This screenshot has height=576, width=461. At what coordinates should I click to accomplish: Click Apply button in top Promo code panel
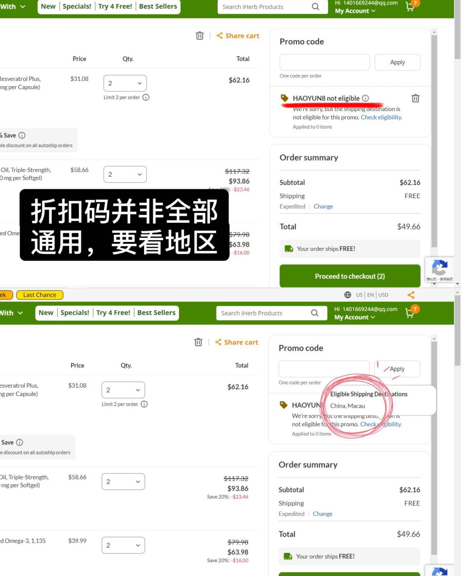(398, 62)
